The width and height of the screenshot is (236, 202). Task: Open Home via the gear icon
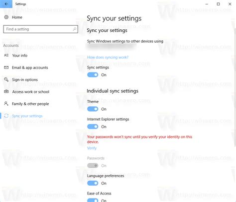(x=6, y=17)
